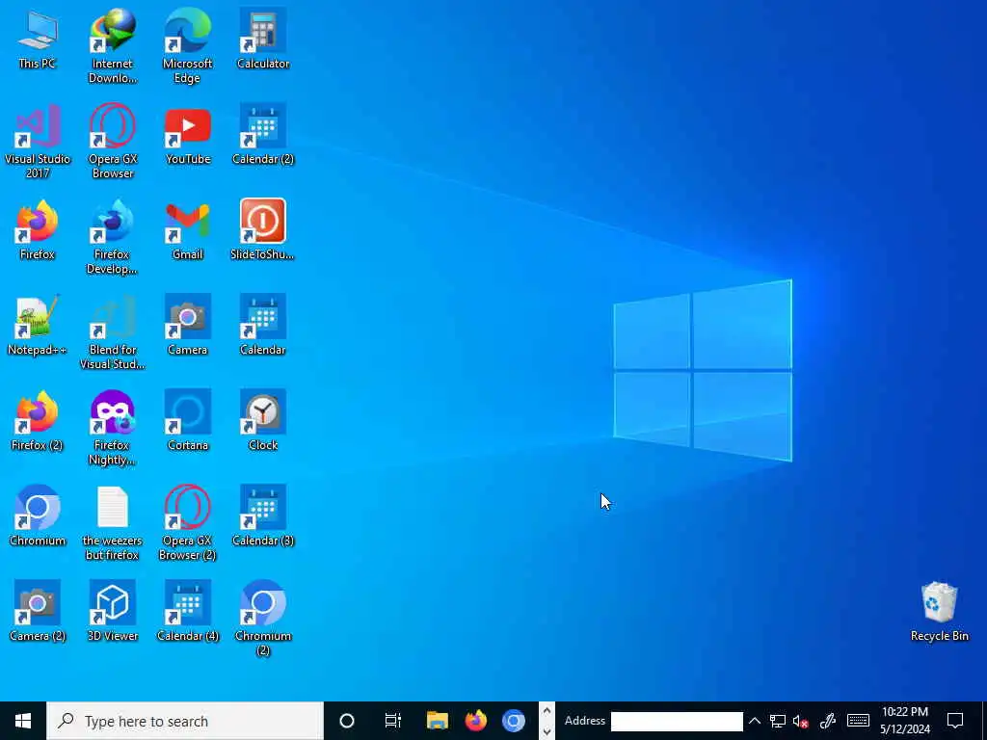Select the Calendar (4) desktop shortcut
Image resolution: width=987 pixels, height=740 pixels.
(188, 612)
